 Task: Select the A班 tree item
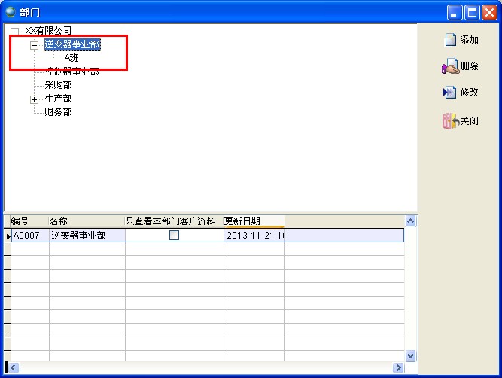point(71,58)
